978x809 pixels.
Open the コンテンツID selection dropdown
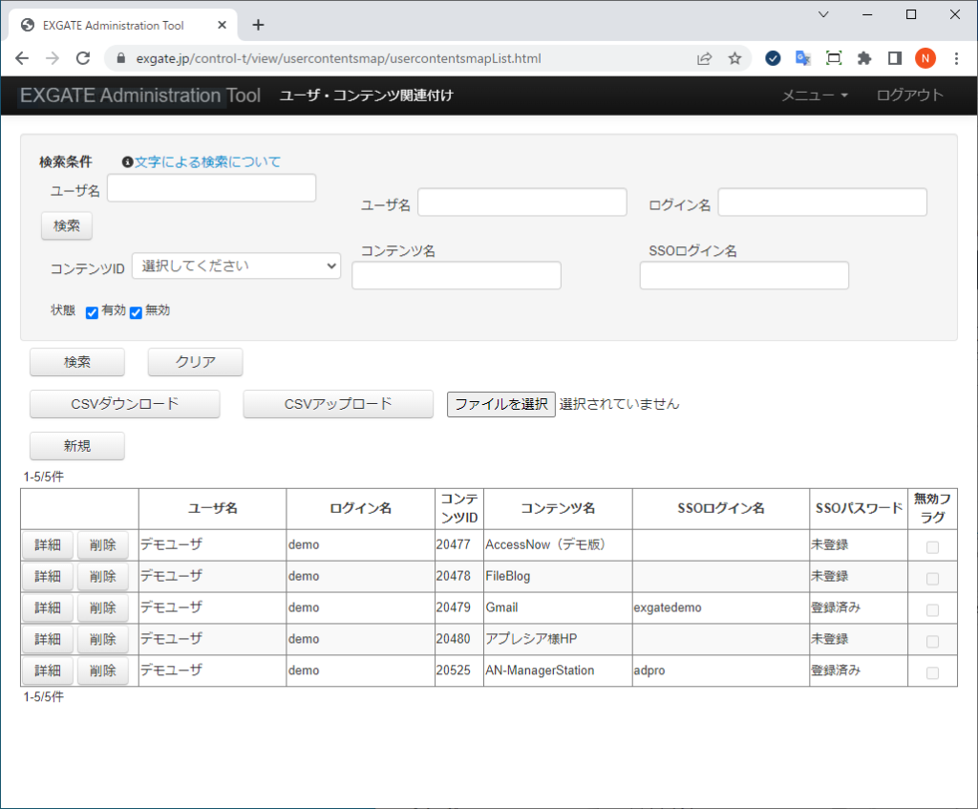point(235,266)
